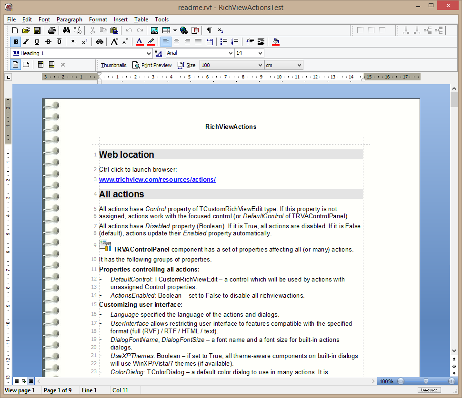Print the document using the printer icon
Image resolution: width=462 pixels, height=398 pixels.
click(52, 30)
